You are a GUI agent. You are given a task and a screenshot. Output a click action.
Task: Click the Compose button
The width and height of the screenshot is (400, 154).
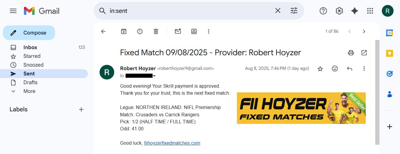(29, 33)
